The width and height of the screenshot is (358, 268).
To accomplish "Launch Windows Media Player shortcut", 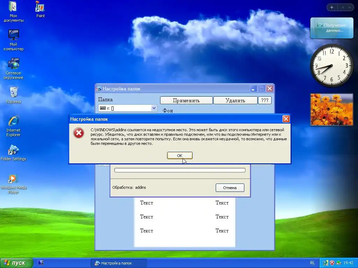I will [13, 184].
